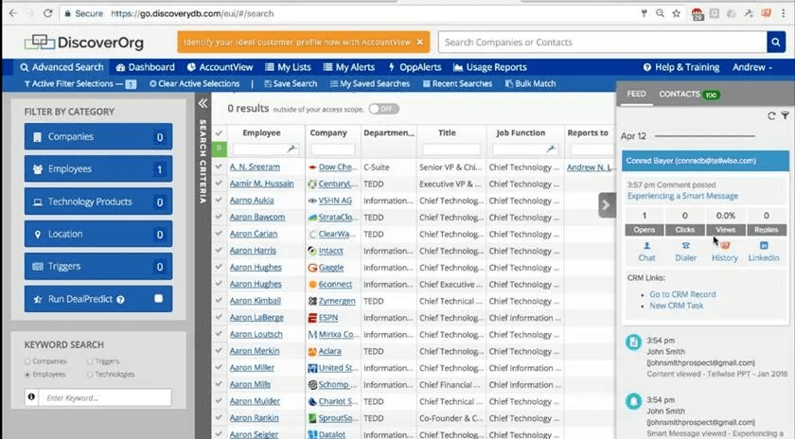Click Save Search

[291, 83]
